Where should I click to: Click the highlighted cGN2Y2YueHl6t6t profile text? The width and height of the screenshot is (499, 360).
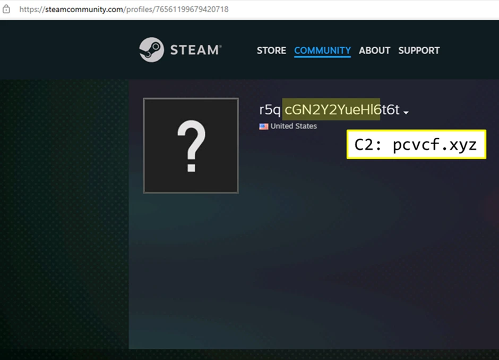(x=332, y=110)
